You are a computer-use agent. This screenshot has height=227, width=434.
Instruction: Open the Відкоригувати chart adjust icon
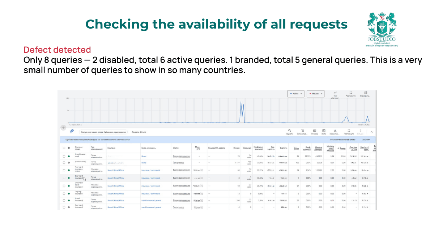[366, 93]
